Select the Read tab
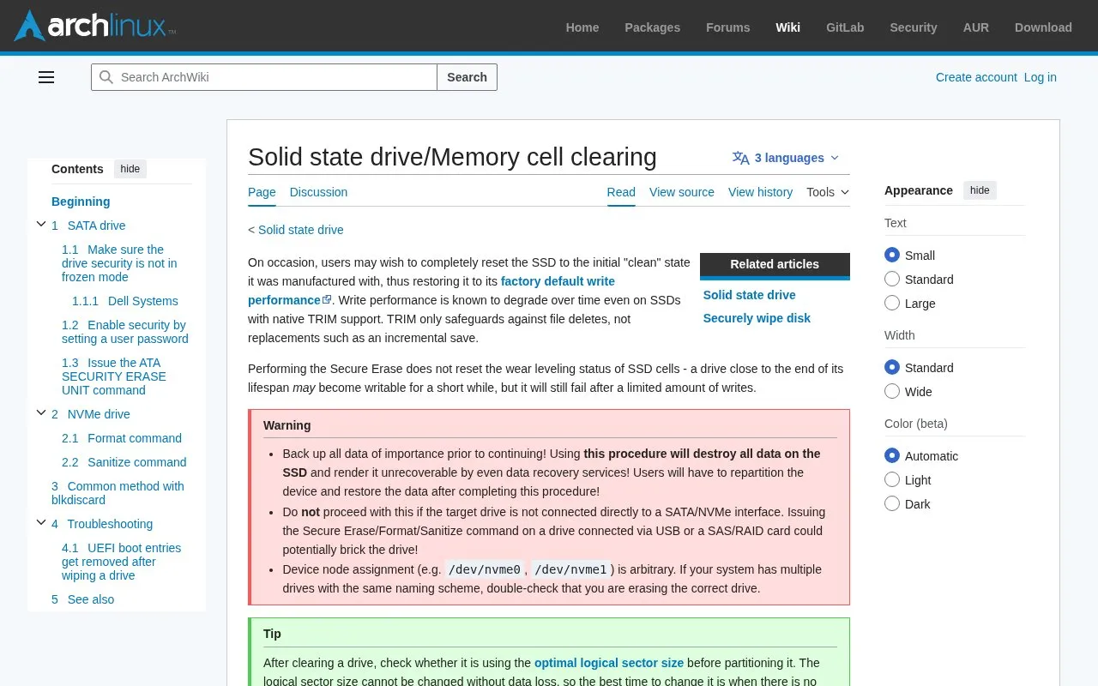 pyautogui.click(x=621, y=192)
